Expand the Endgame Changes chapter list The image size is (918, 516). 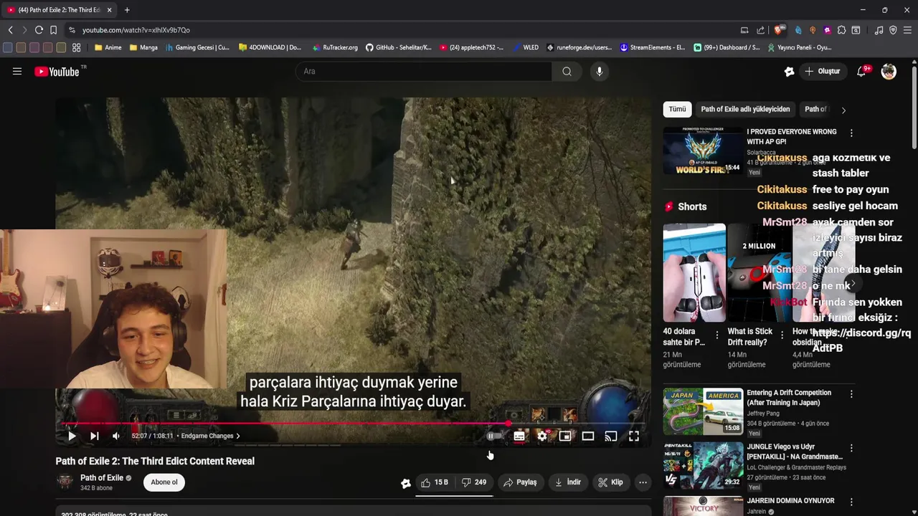click(210, 436)
